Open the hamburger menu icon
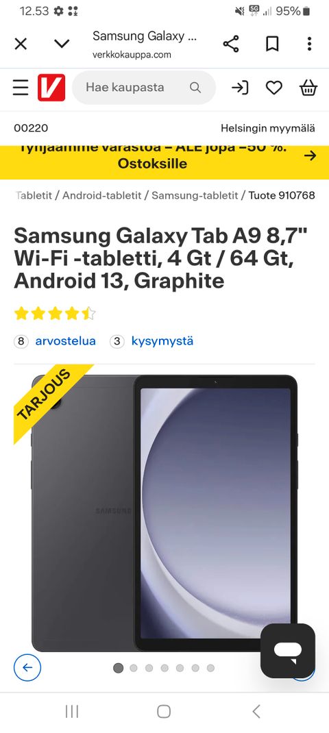 [x=21, y=88]
